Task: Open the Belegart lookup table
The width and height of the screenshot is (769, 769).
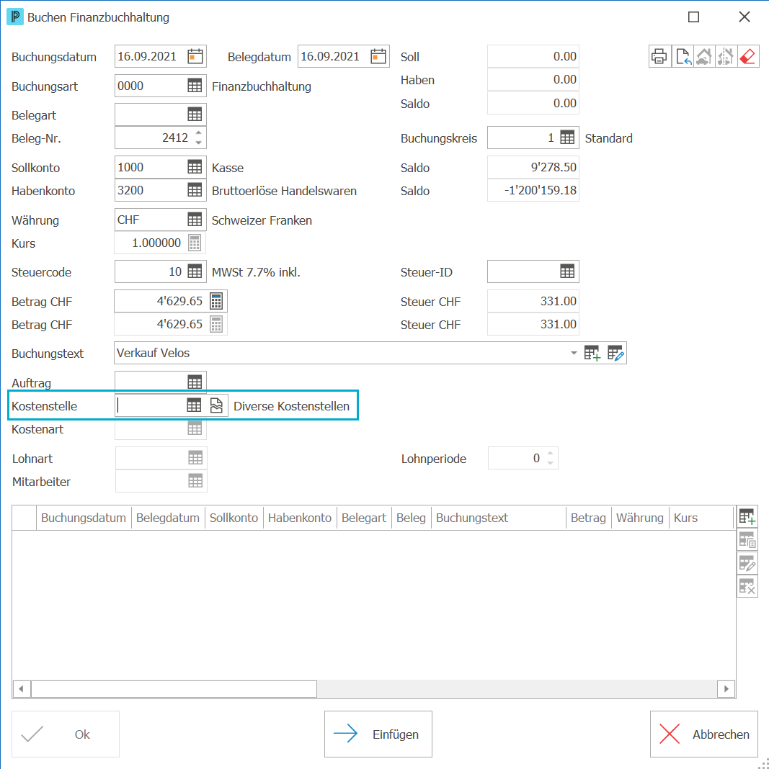Action: pos(195,114)
